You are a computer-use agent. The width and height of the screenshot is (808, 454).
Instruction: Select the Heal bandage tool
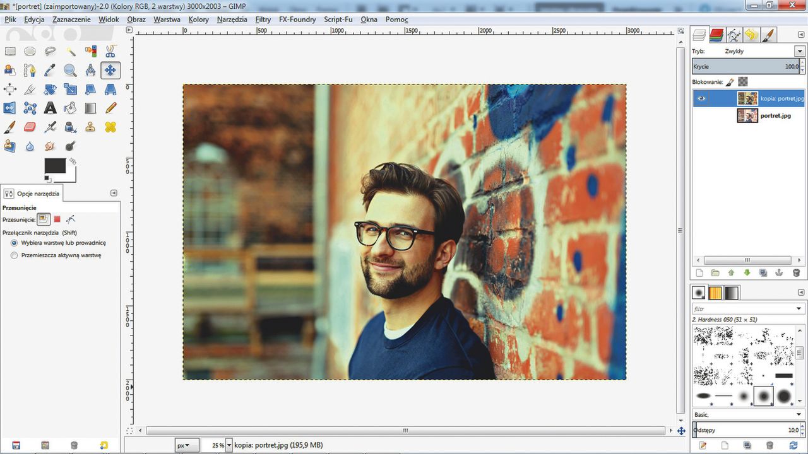(110, 127)
